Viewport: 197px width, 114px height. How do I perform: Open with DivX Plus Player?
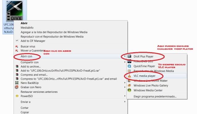143,57
